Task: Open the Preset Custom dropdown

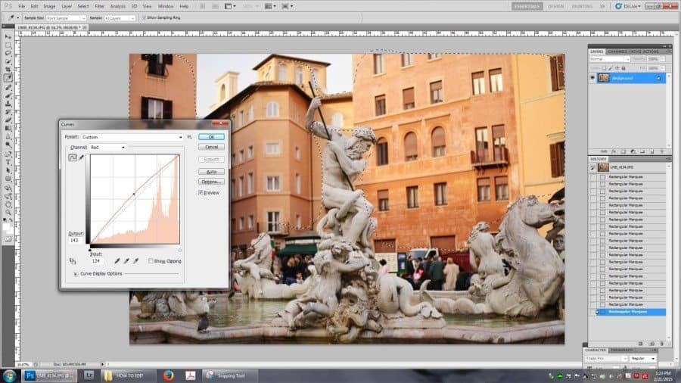Action: coord(132,137)
